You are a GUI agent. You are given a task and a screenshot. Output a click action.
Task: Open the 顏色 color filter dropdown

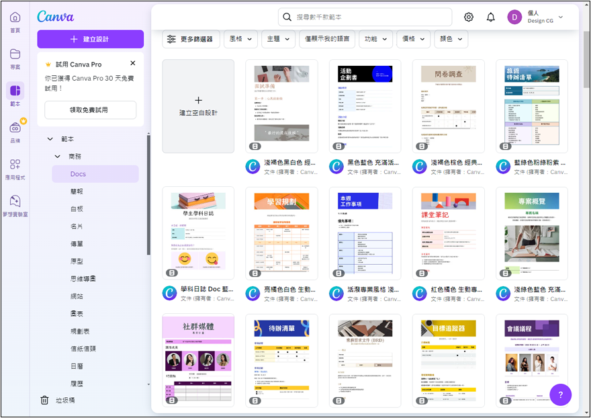tap(451, 39)
